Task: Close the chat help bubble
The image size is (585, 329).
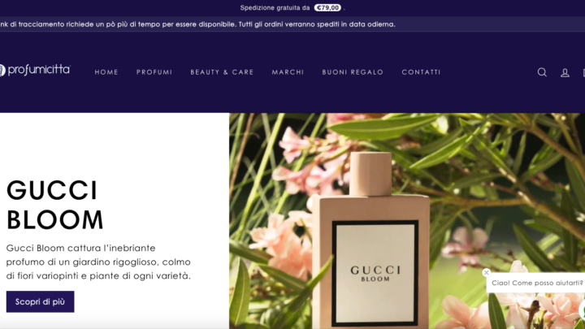Action: click(486, 273)
